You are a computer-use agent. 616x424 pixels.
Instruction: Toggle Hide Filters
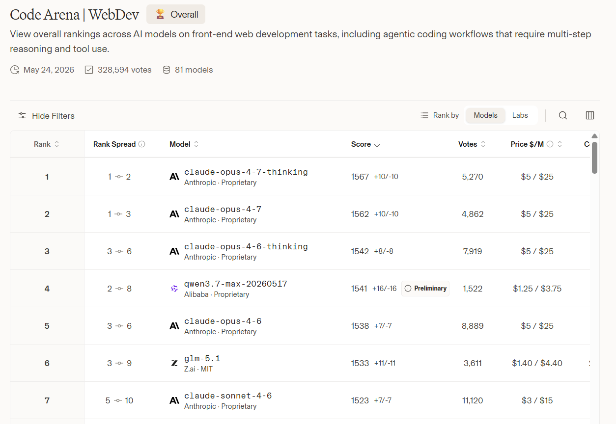point(46,116)
